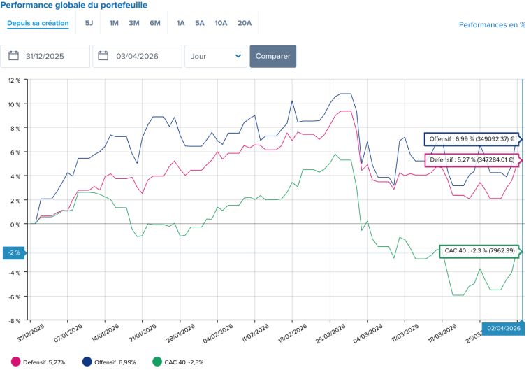
Task: Click the chevron arrow in Jour selector
Action: click(x=238, y=57)
